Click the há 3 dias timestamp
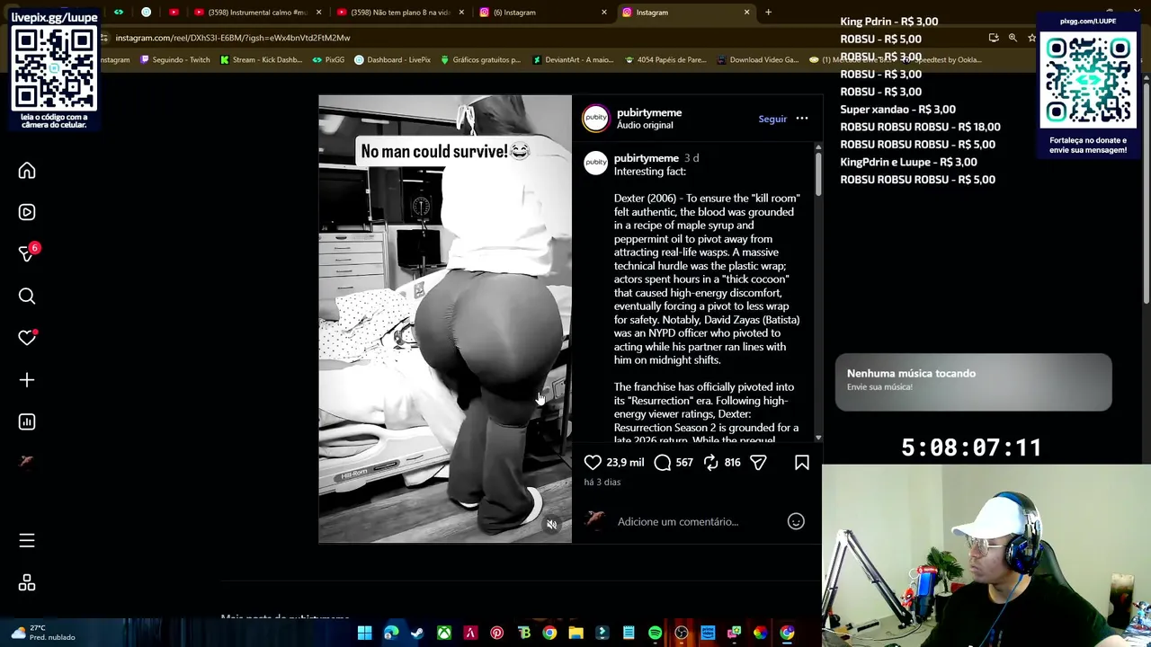The image size is (1151, 647). pyautogui.click(x=602, y=482)
